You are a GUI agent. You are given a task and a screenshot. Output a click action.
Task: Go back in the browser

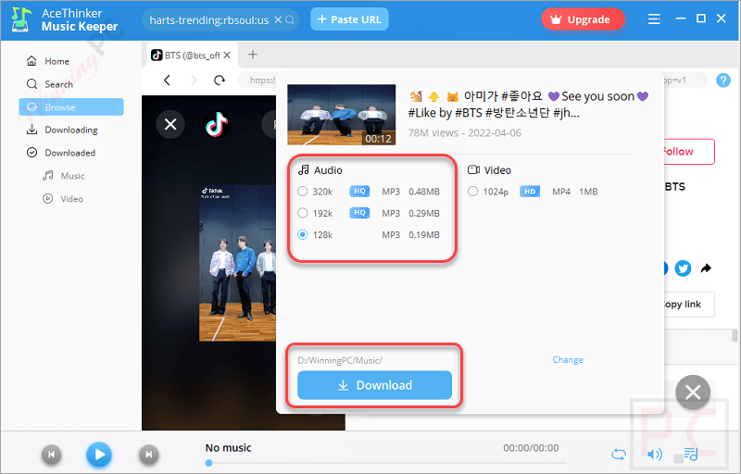(167, 81)
